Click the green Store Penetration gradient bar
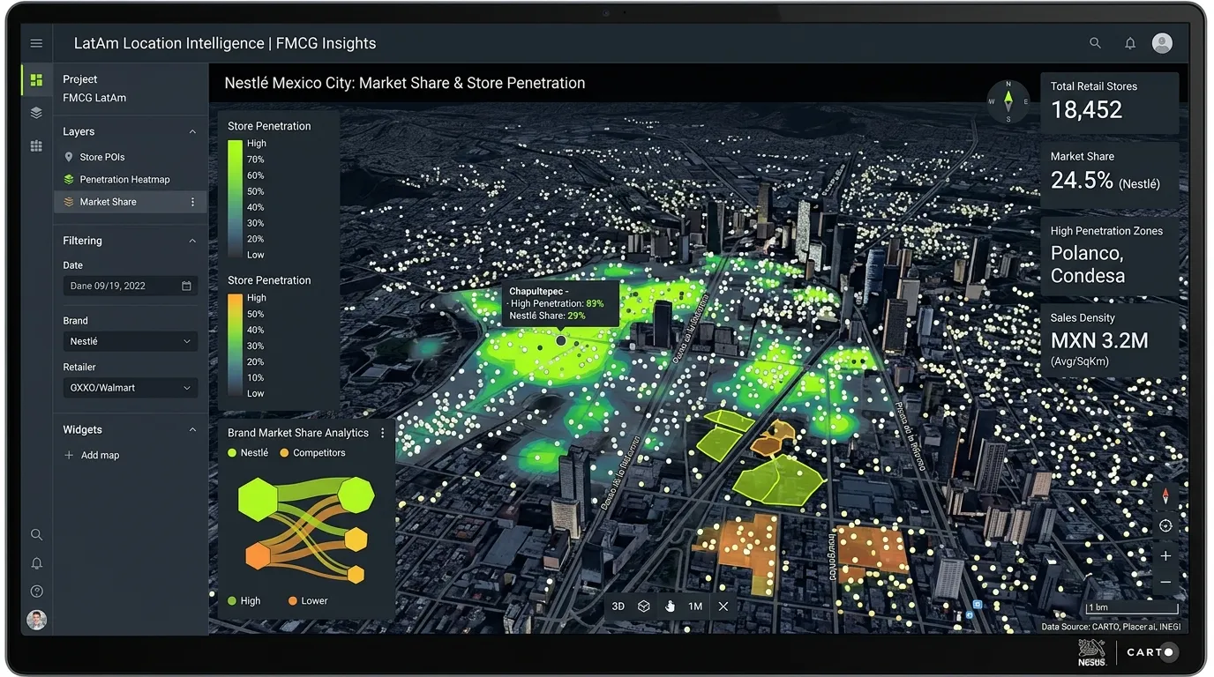The width and height of the screenshot is (1214, 677). pos(235,198)
